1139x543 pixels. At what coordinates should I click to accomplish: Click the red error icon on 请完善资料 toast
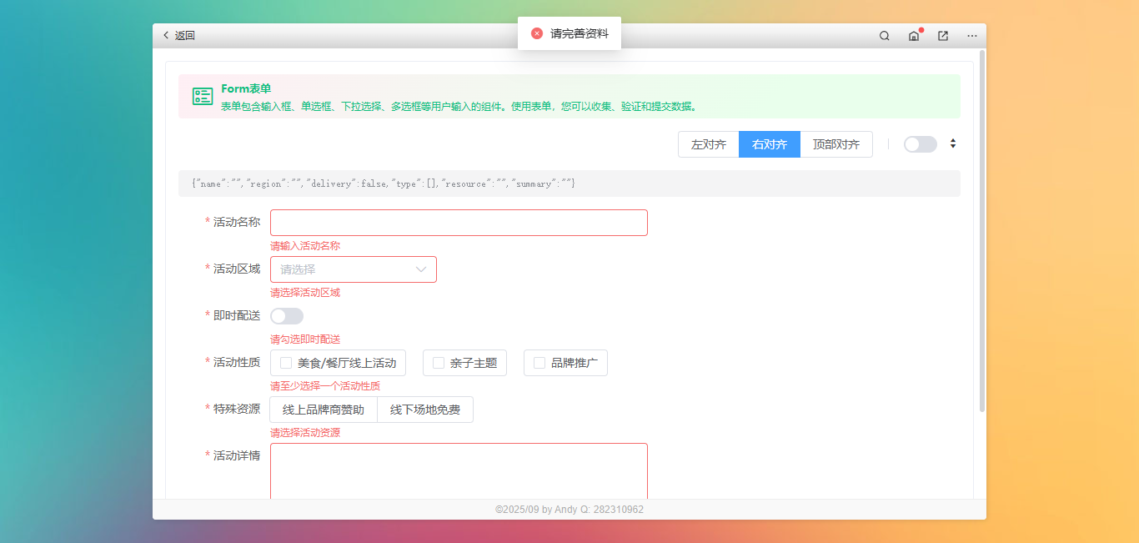(x=536, y=33)
